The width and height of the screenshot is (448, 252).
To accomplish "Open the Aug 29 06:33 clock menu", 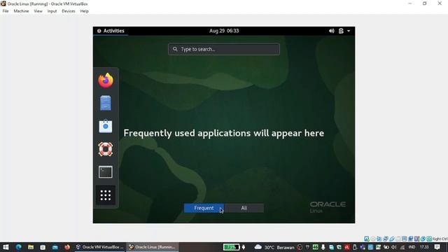I will point(224,31).
